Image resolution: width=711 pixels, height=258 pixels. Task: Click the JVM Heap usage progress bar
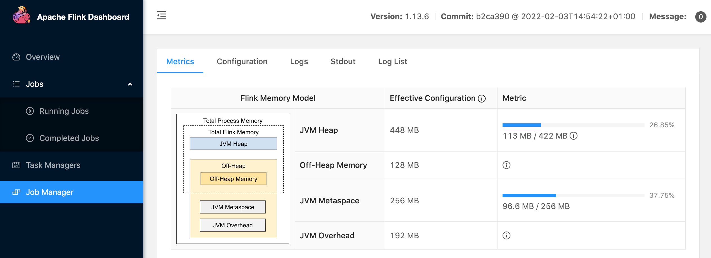pos(573,125)
